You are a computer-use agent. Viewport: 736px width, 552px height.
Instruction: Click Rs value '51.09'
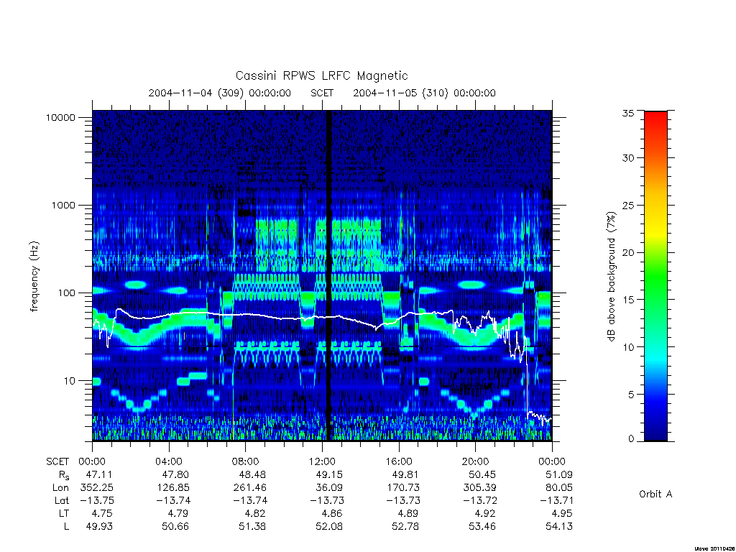click(559, 474)
